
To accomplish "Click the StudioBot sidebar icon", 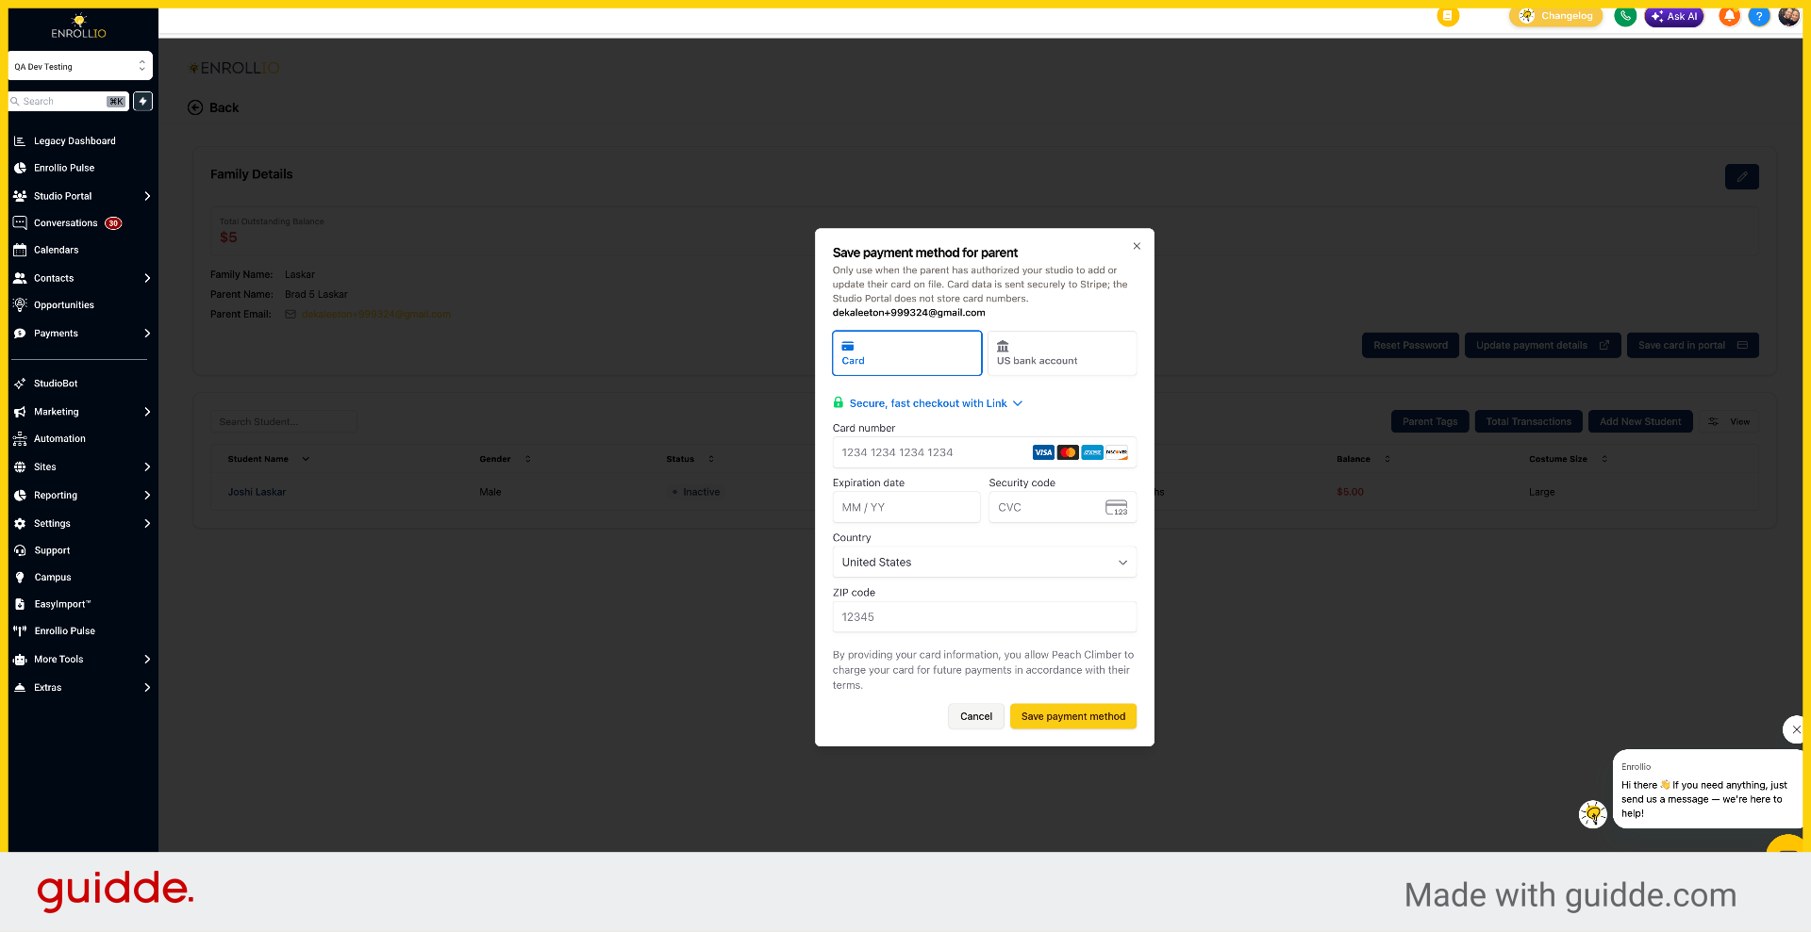I will pos(20,384).
